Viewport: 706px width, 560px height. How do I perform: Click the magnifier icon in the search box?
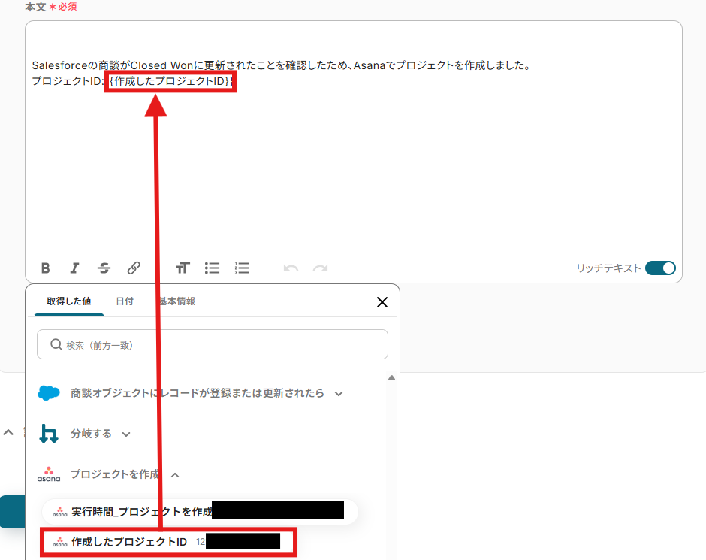point(56,345)
